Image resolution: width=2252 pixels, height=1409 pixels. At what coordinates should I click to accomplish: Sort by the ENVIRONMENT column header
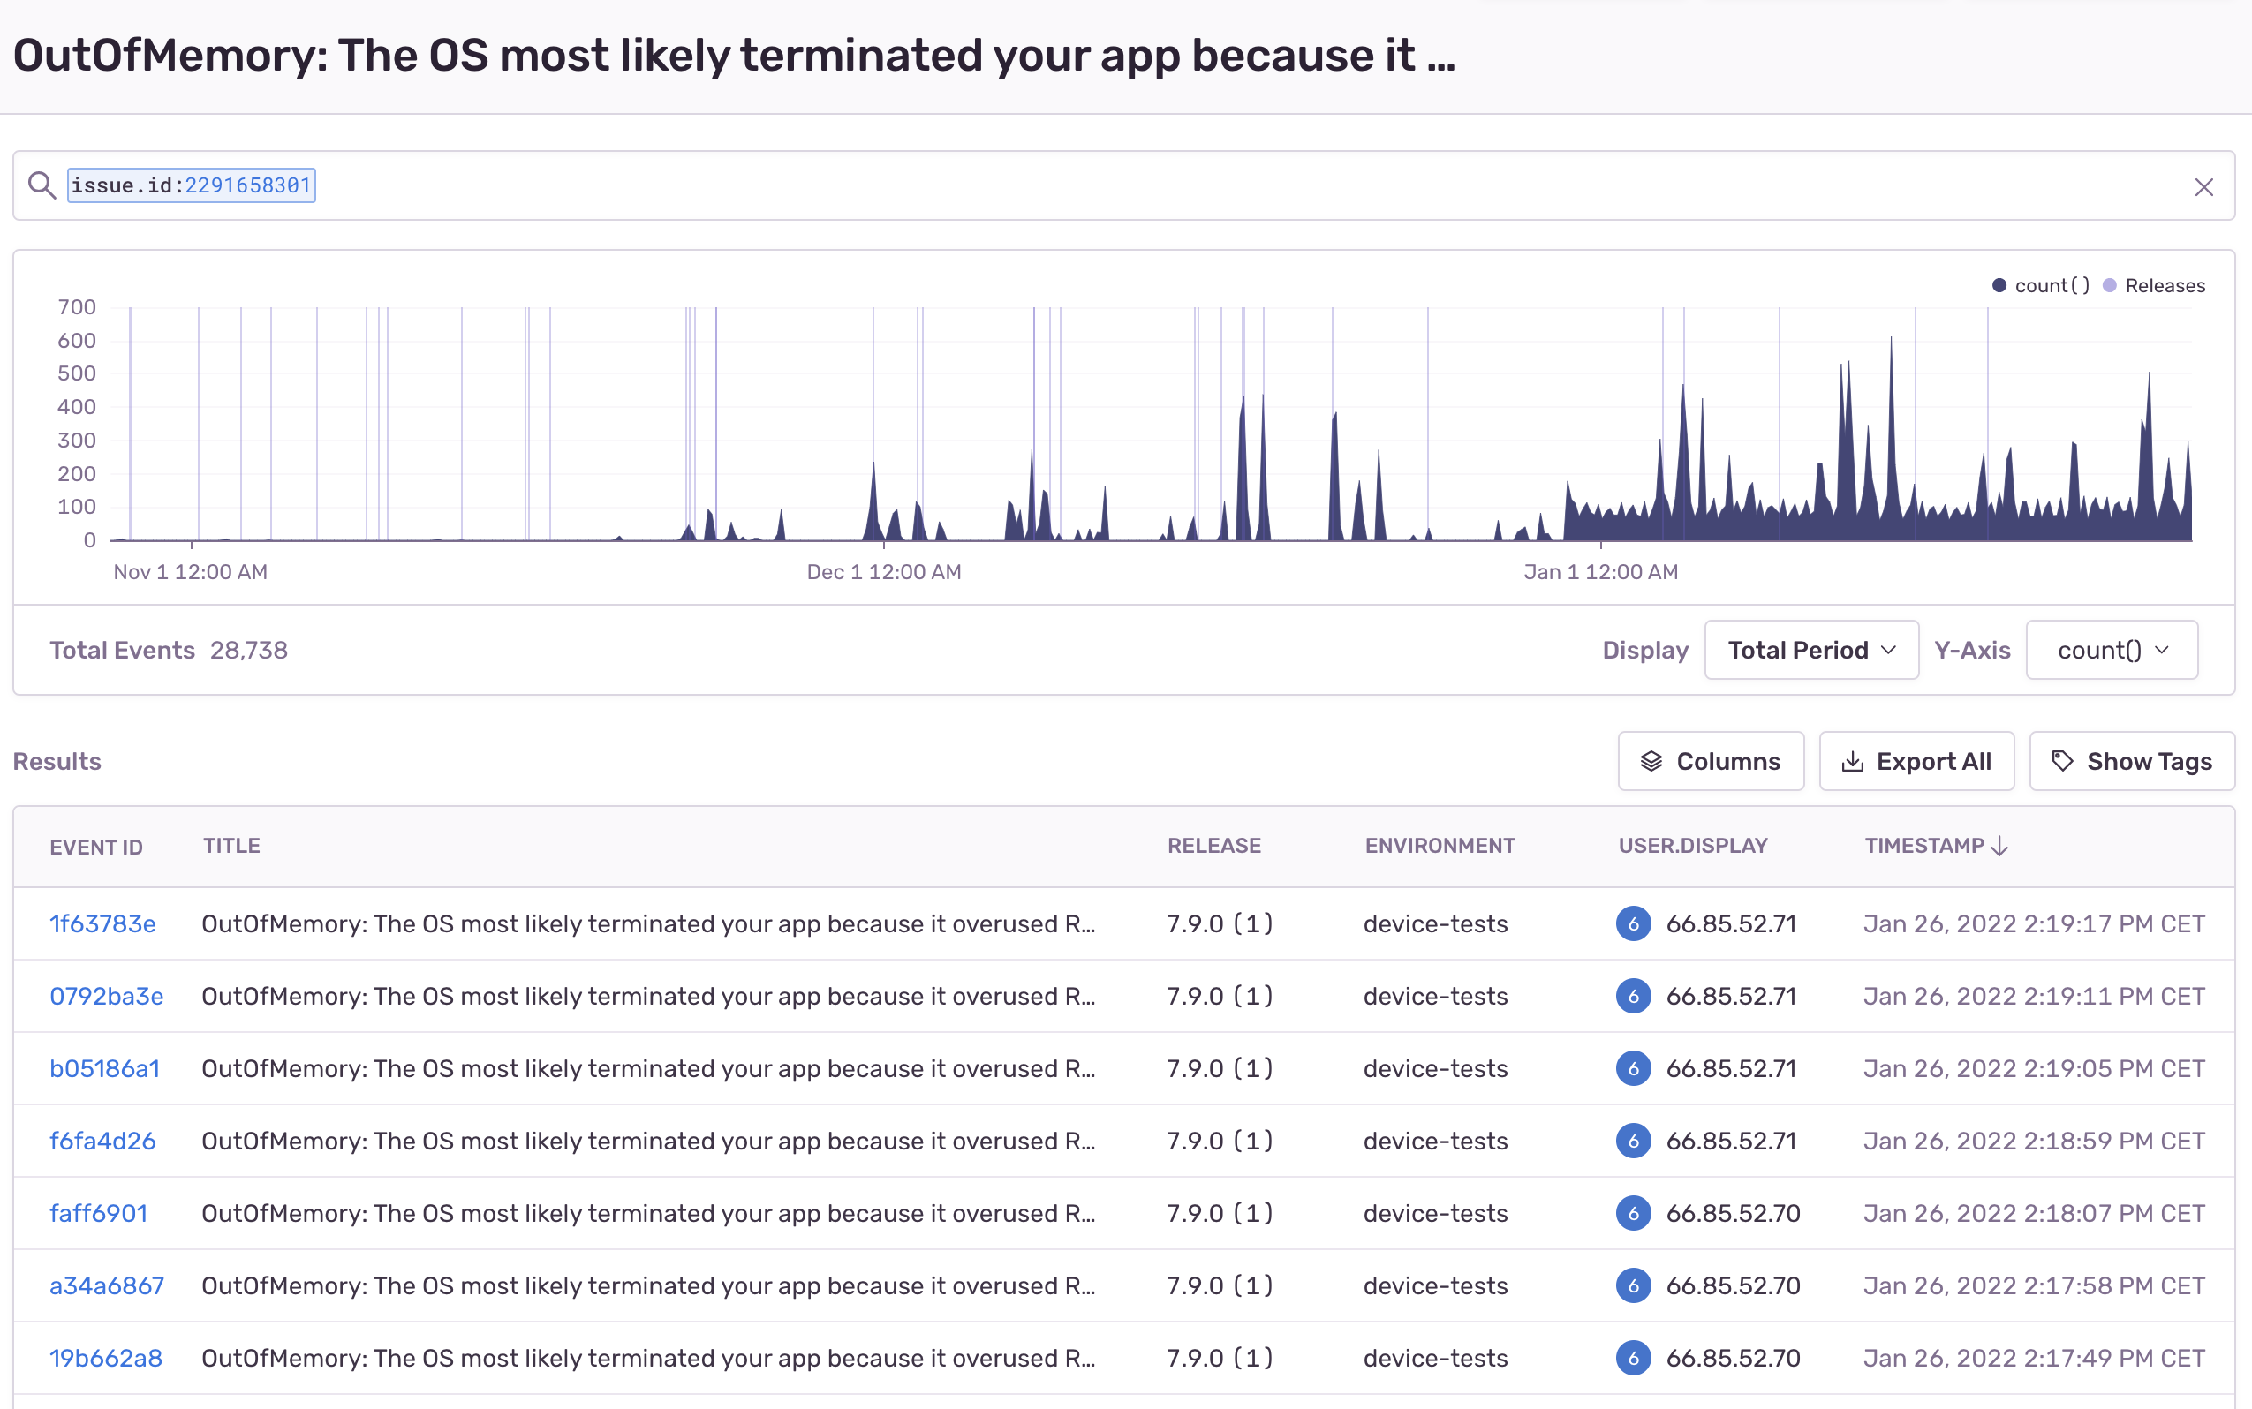[x=1440, y=846]
